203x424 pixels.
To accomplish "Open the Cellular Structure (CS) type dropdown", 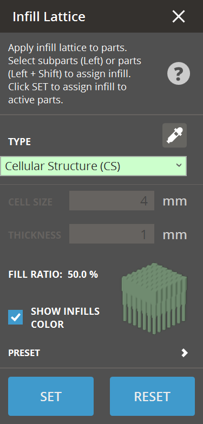I will tap(93, 166).
